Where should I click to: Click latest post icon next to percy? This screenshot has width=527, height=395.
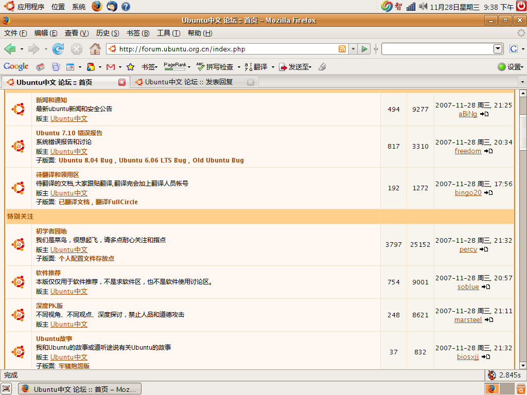tap(484, 249)
